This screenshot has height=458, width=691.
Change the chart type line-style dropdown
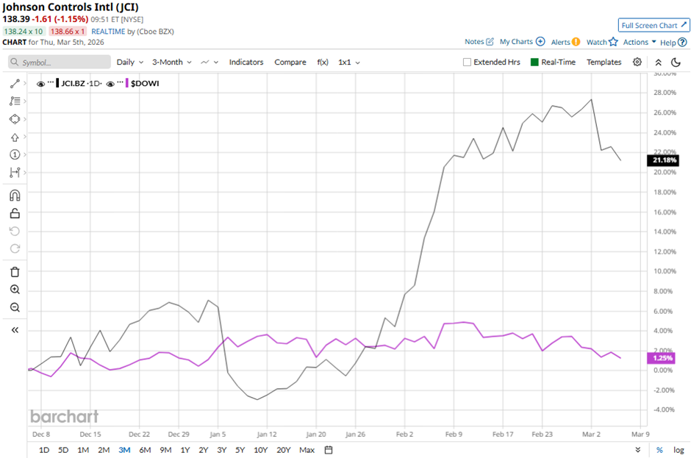(210, 62)
